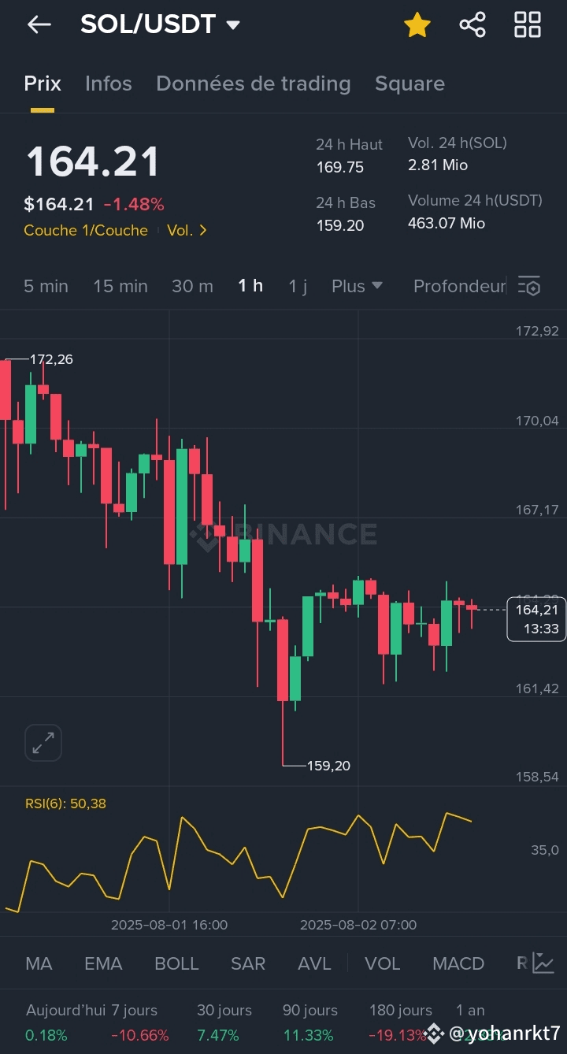
Task: Select the 1 j timeframe
Action: tap(298, 286)
